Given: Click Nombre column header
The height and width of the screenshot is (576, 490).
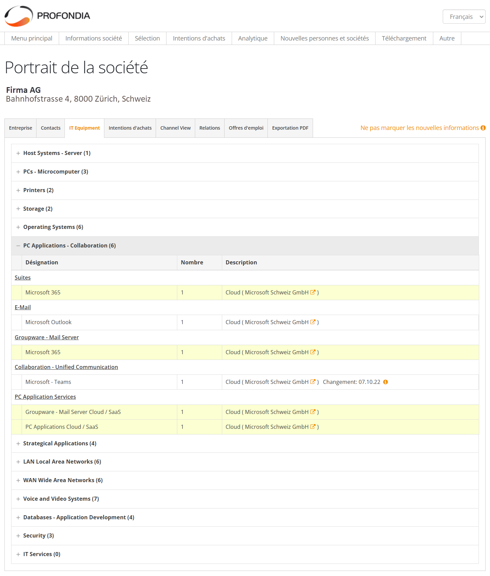Looking at the screenshot, I should (200, 262).
